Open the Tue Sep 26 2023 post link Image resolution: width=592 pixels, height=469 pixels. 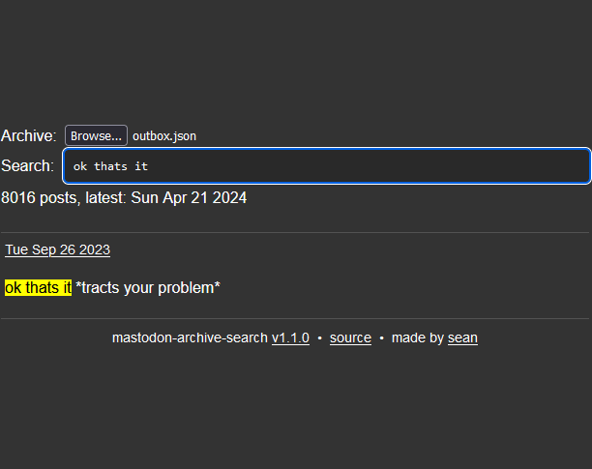[x=57, y=249]
